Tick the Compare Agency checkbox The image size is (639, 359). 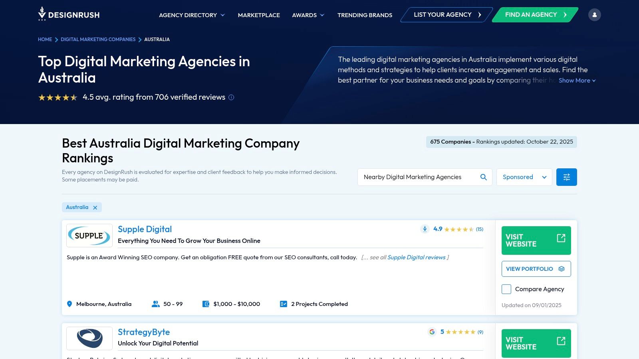click(506, 289)
